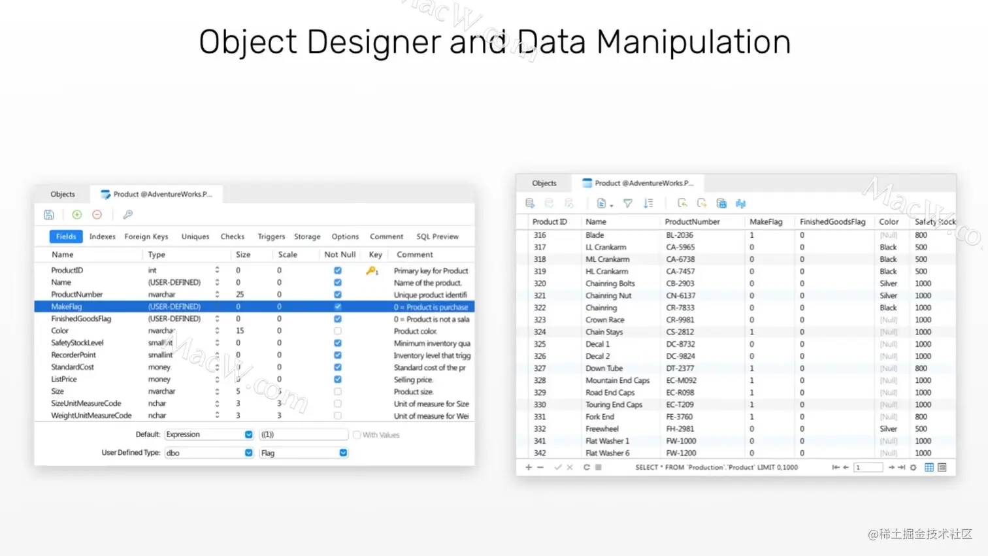Click the Primary Key icon in designer toolbar

click(x=128, y=214)
